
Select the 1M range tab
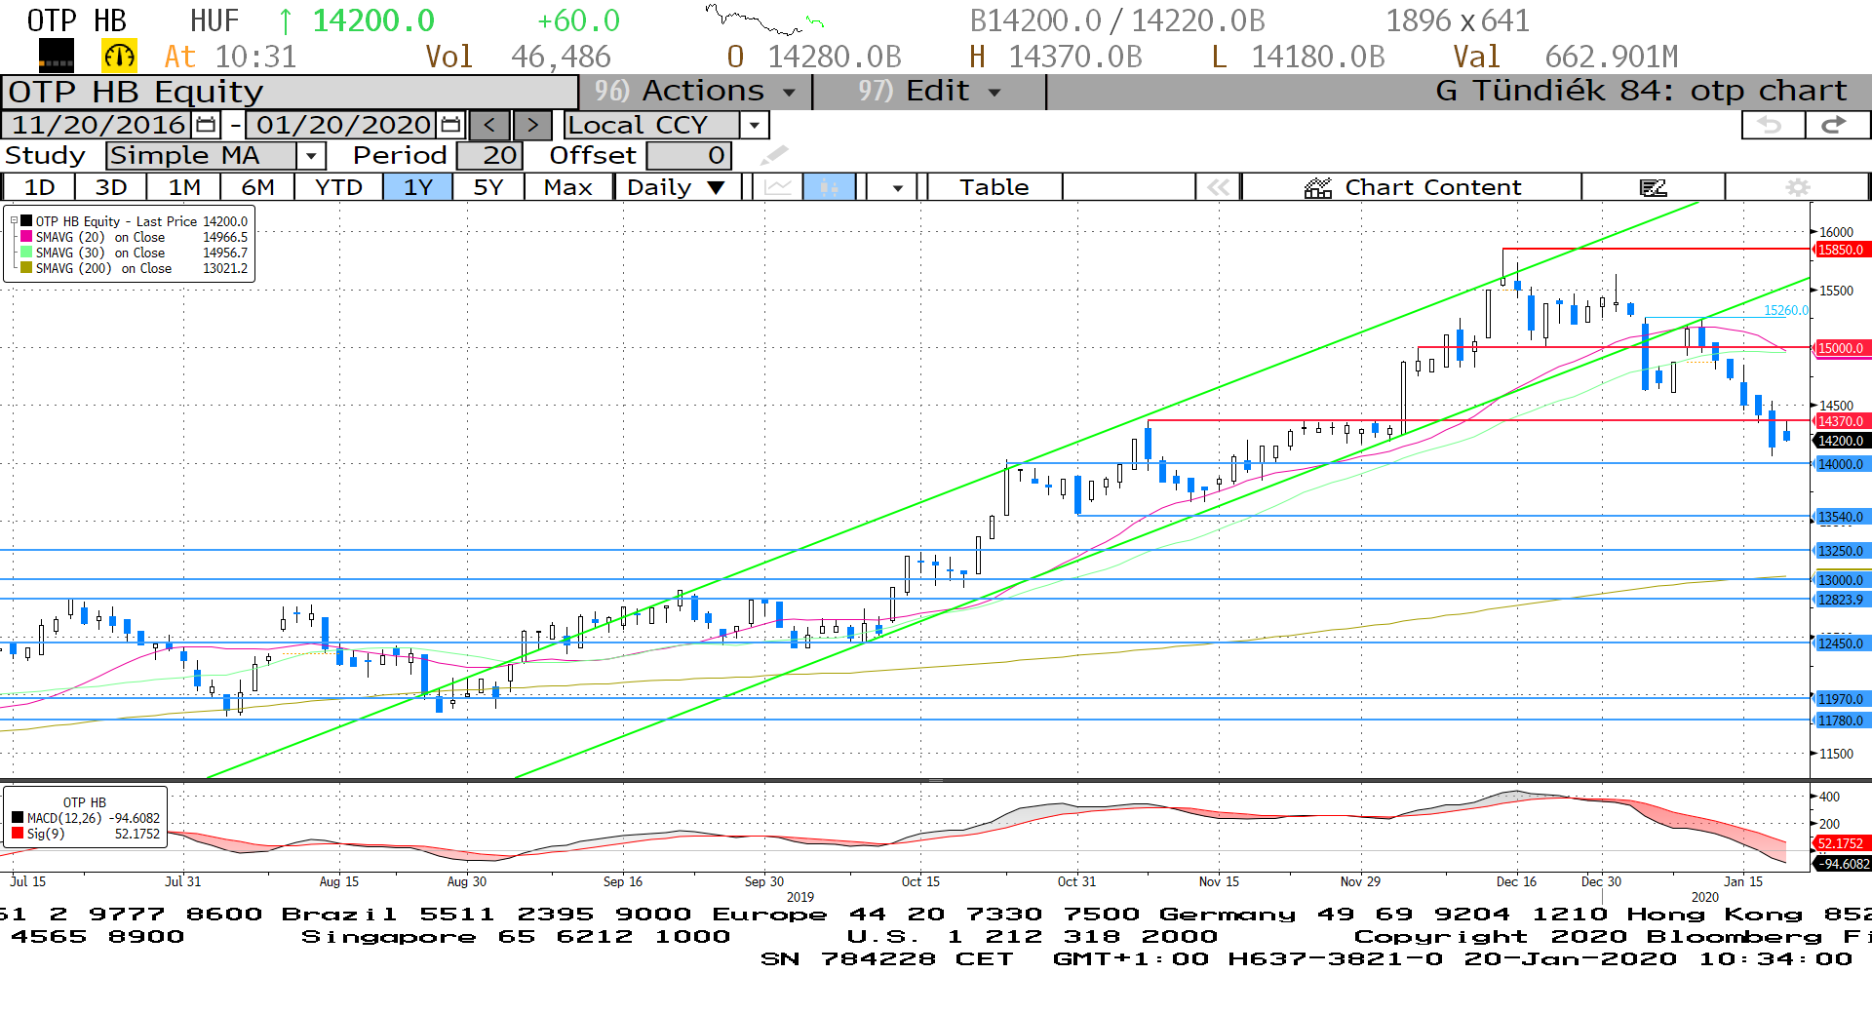[x=183, y=187]
